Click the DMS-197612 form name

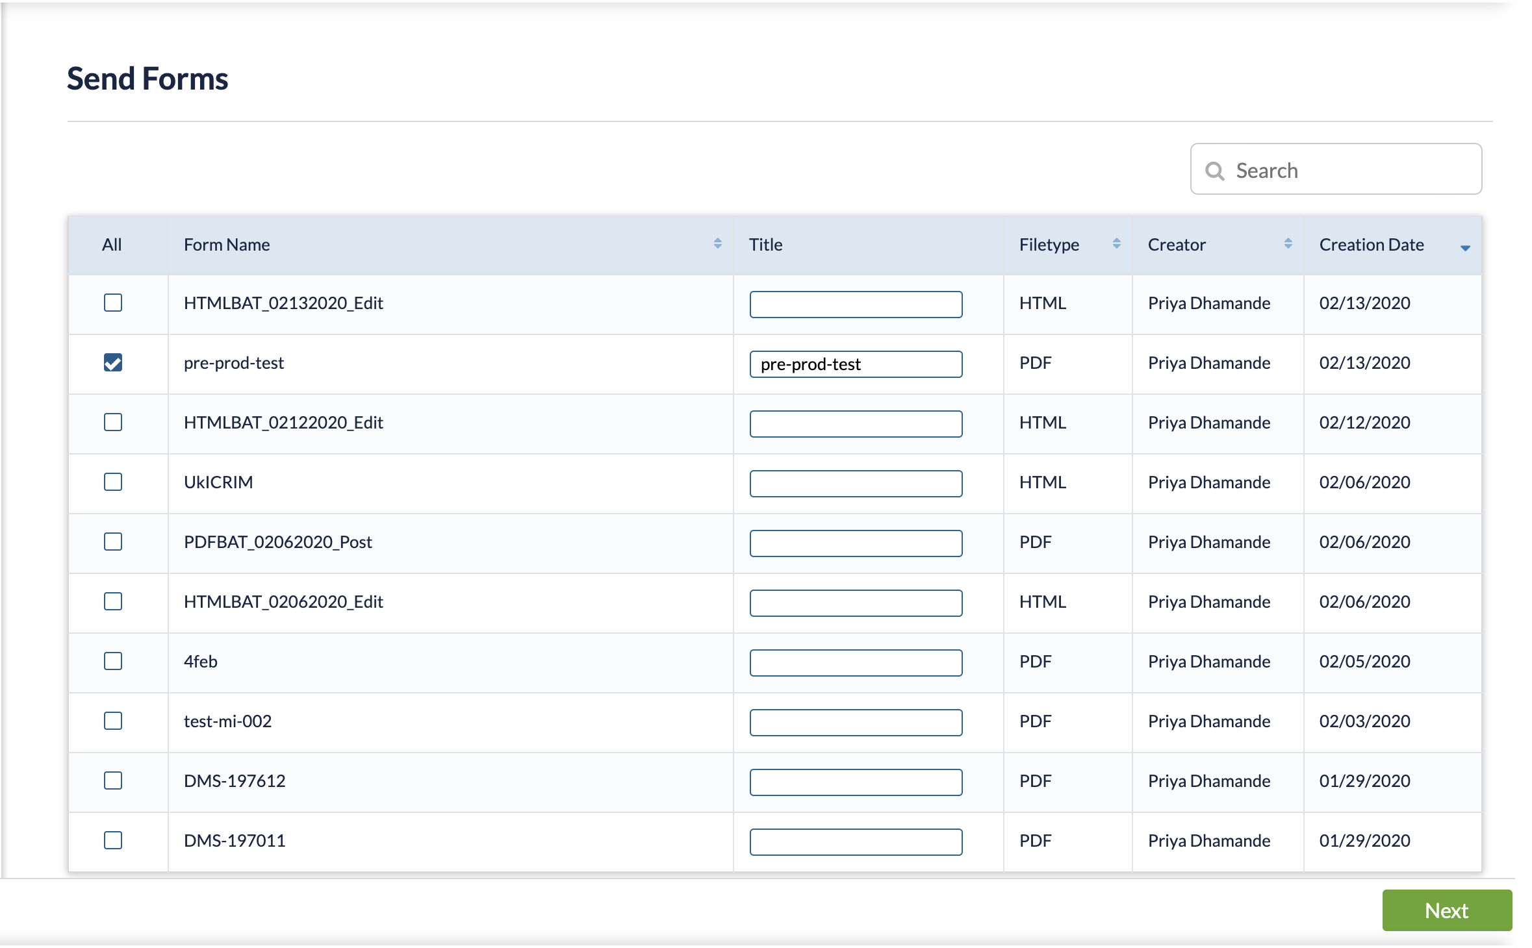pos(235,781)
